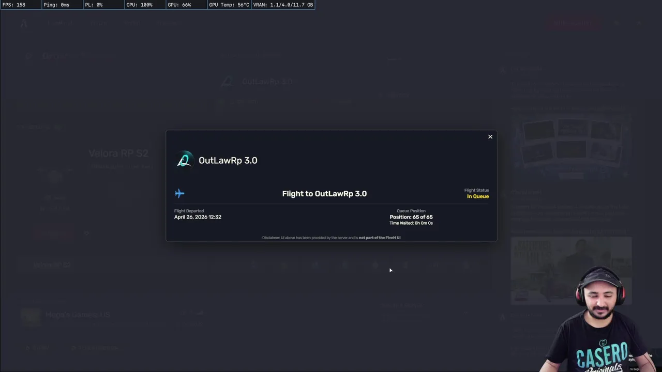Click the "Flight to OutLawRp 3.0" heading
This screenshot has height=372, width=662.
tap(324, 194)
